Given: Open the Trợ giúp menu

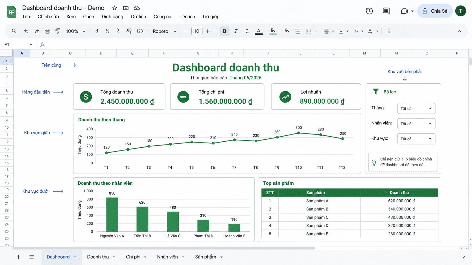Looking at the screenshot, I should click(211, 17).
